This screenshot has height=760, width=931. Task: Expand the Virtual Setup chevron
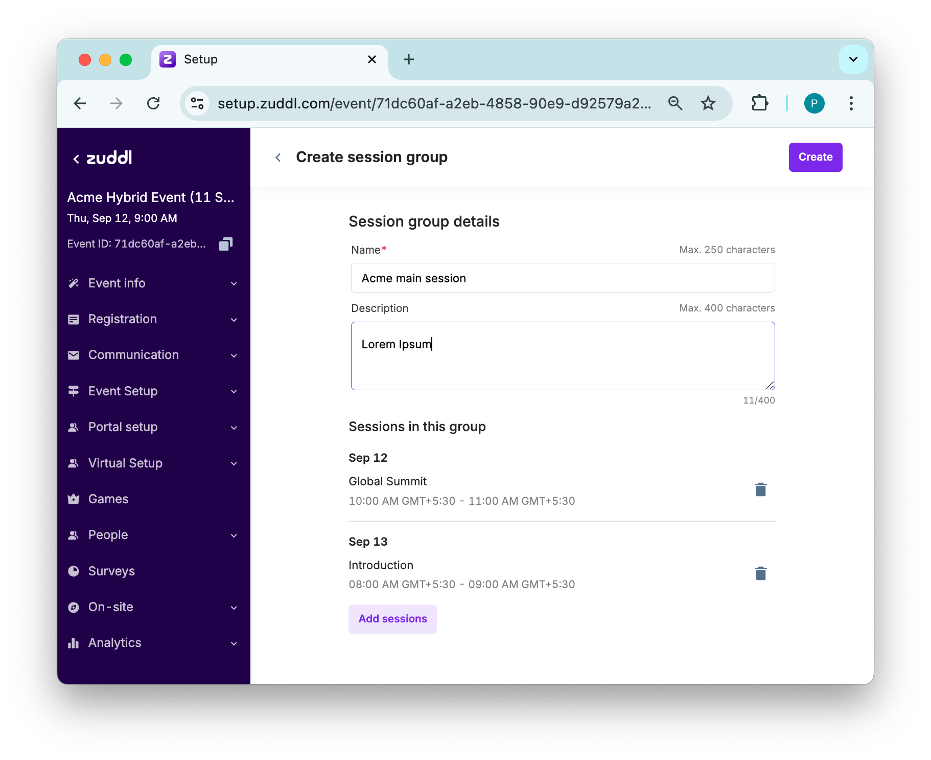pyautogui.click(x=234, y=463)
